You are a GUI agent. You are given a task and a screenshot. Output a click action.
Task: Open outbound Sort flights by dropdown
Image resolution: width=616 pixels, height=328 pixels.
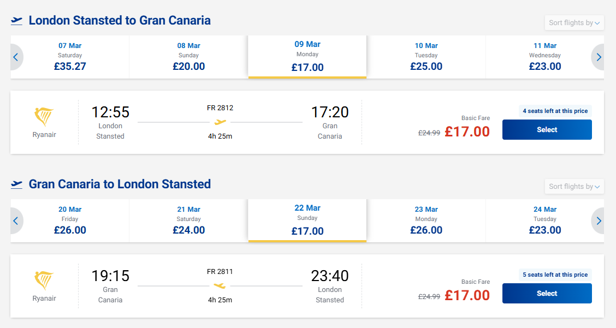coord(574,23)
